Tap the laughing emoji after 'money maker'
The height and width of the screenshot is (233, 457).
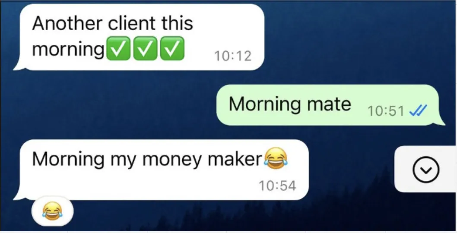click(x=276, y=158)
